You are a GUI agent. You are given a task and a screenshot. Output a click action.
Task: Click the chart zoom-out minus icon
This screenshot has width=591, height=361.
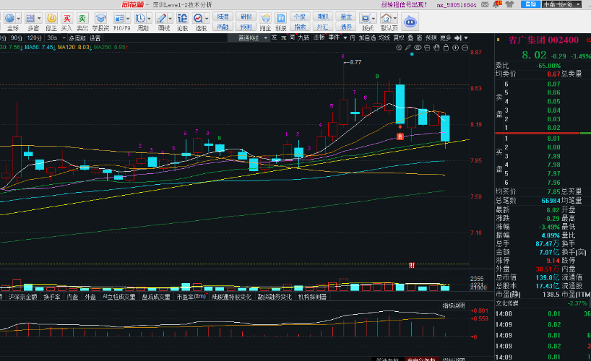pyautogui.click(x=465, y=48)
